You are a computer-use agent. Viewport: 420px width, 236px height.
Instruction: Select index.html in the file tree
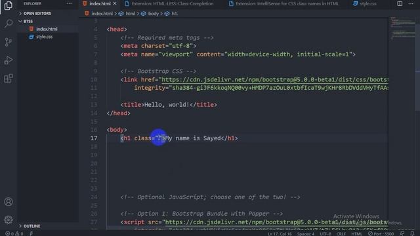47,29
